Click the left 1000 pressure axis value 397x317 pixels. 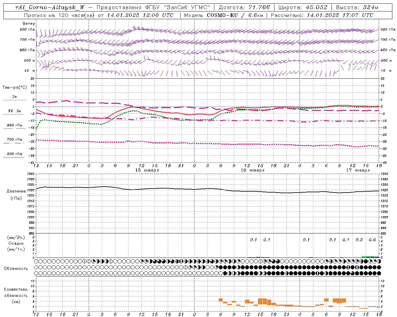pos(31,217)
